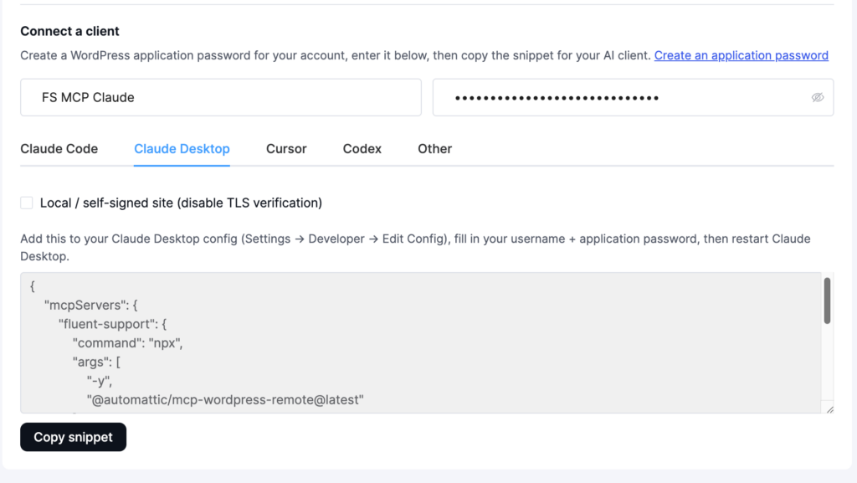
Task: Switch to the Claude Code tab
Action: [x=59, y=149]
